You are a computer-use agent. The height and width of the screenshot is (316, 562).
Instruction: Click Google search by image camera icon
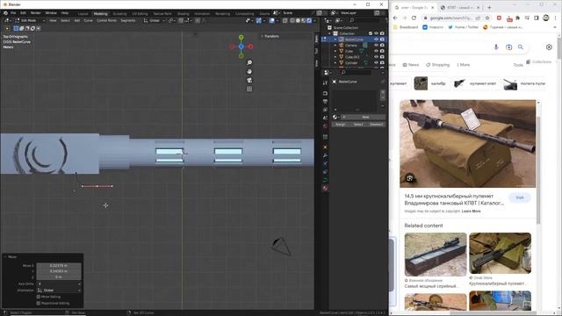point(508,47)
